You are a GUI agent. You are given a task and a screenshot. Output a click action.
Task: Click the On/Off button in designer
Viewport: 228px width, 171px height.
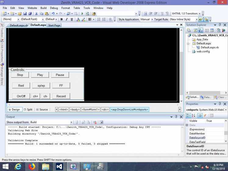pos(21,96)
